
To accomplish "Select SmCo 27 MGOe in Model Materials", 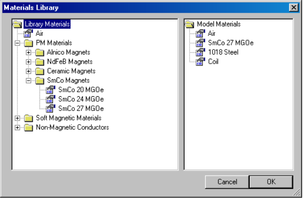I will click(231, 43).
